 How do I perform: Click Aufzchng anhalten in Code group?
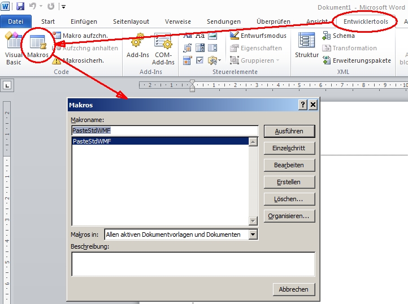click(x=85, y=48)
